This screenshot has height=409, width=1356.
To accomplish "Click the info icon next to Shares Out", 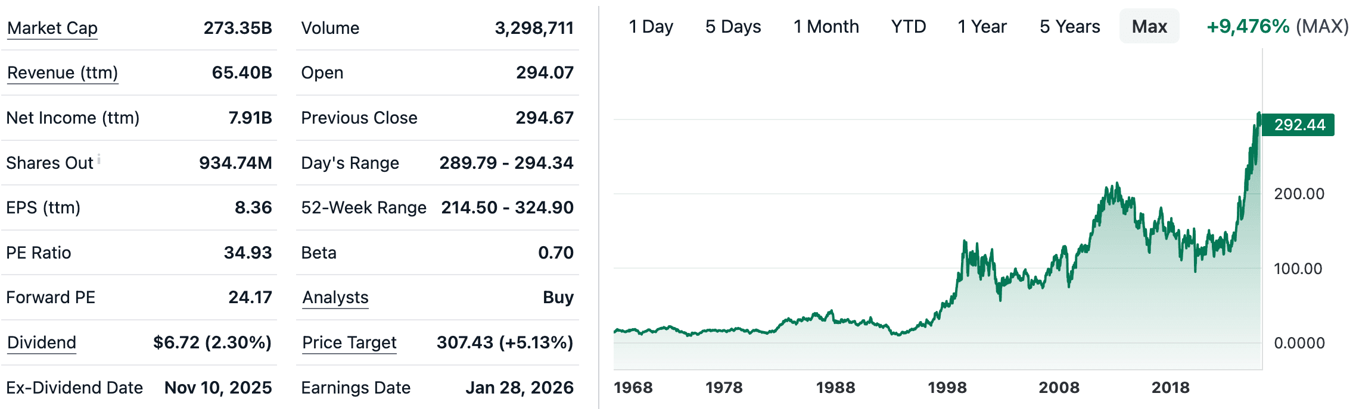I will tap(99, 158).
